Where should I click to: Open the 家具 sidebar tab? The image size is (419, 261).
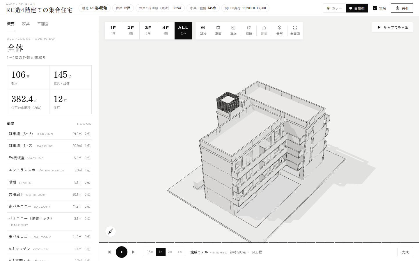26,24
